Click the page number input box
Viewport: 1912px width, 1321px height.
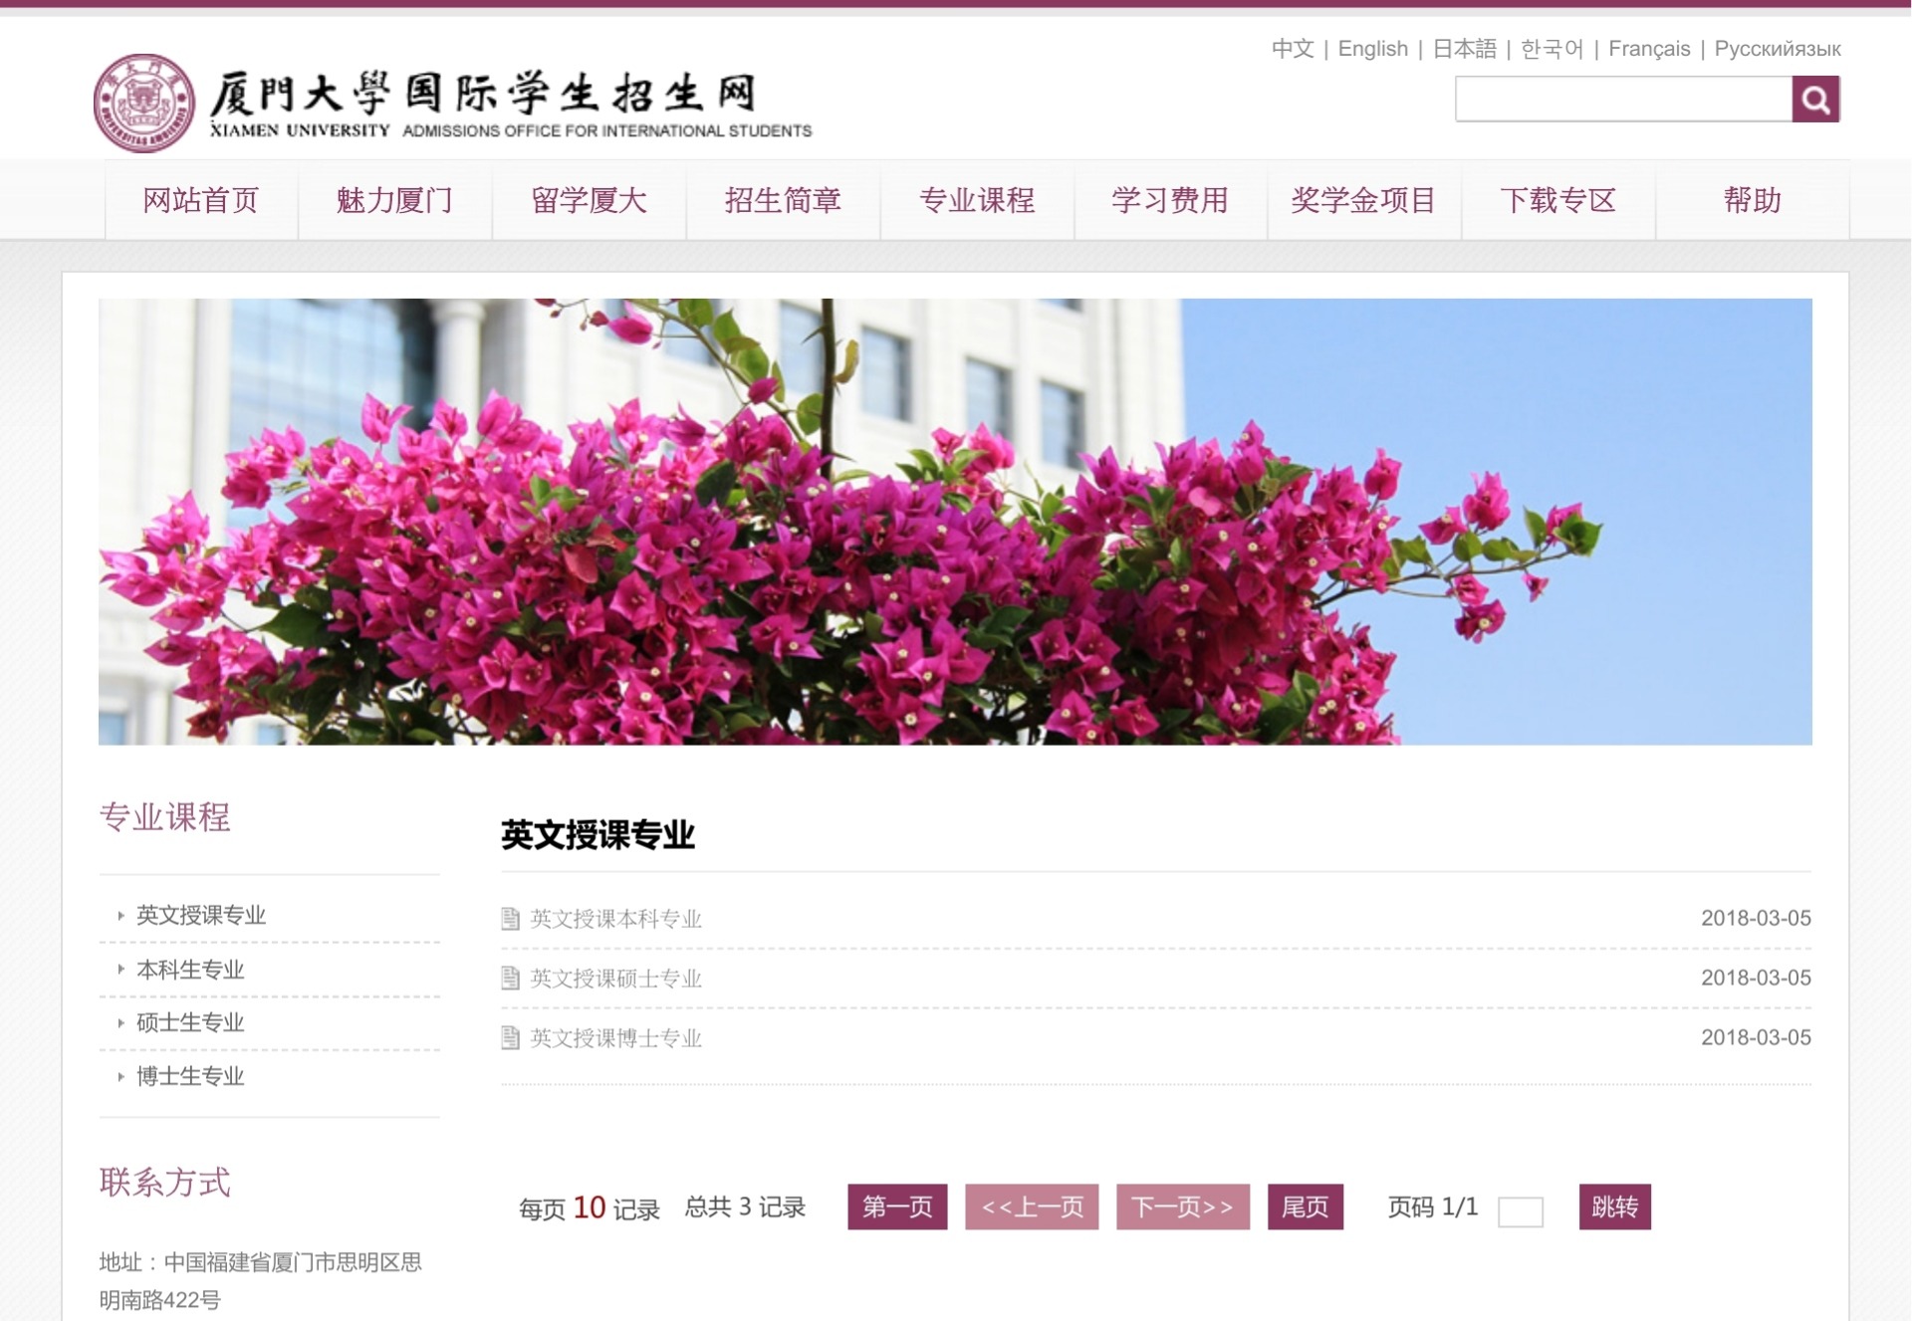(x=1520, y=1211)
